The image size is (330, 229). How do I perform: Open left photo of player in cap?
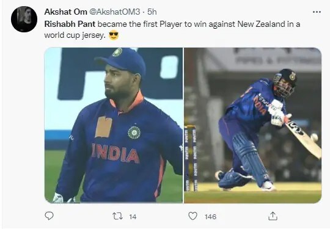114,125
